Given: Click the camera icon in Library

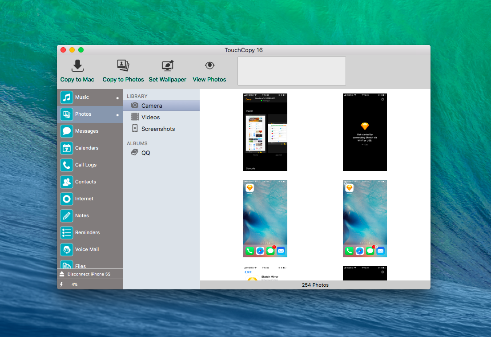Looking at the screenshot, I should pyautogui.click(x=135, y=105).
